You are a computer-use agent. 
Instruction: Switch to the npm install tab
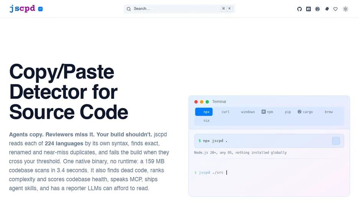tap(267, 112)
